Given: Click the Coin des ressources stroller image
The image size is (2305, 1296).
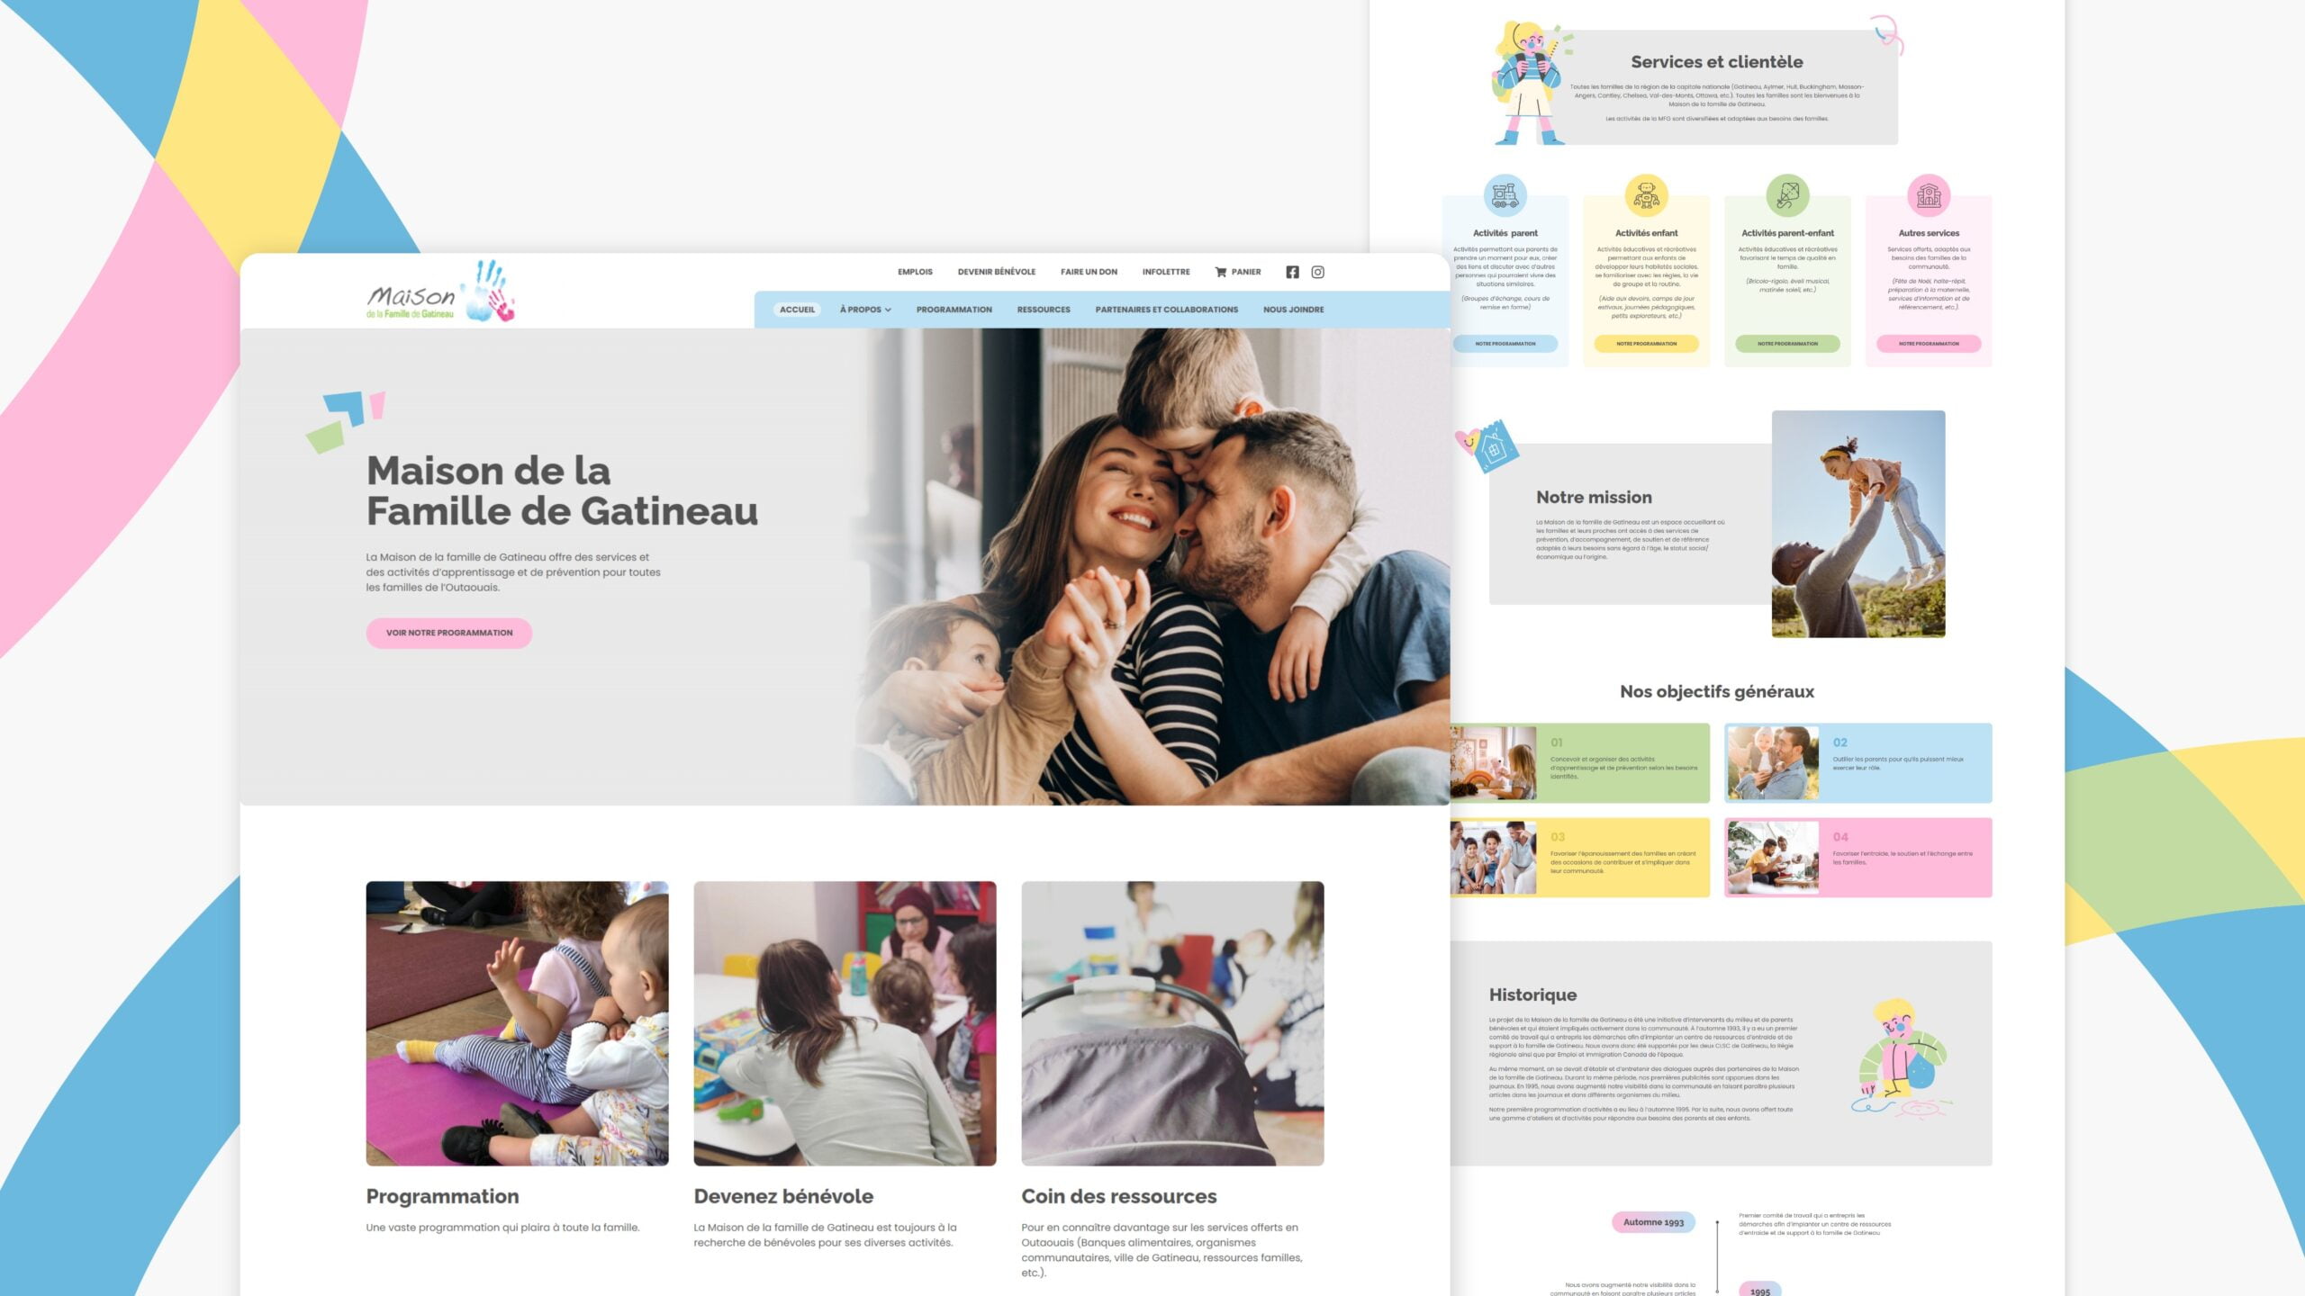Looking at the screenshot, I should pos(1172,1023).
